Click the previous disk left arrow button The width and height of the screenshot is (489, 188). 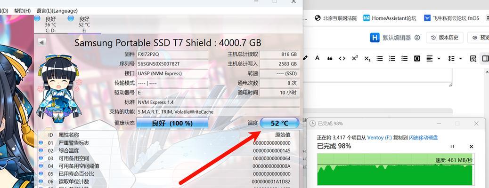tap(41, 42)
